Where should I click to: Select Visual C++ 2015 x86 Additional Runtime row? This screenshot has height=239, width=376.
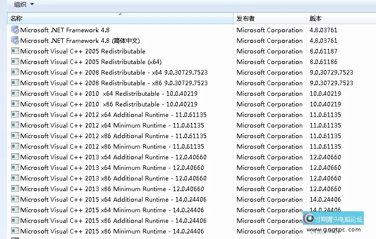(113, 221)
